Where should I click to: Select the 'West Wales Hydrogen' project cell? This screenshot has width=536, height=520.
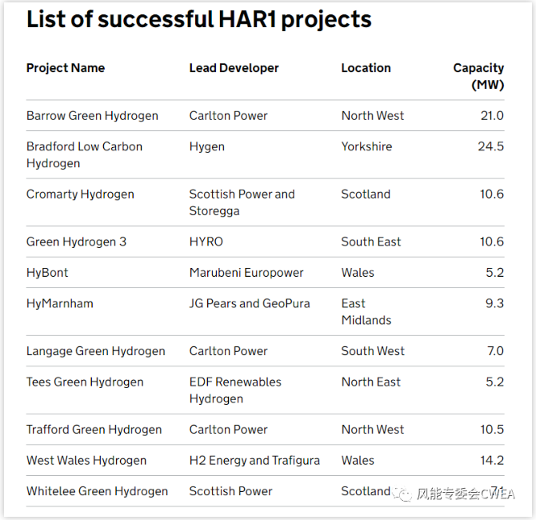coord(86,460)
